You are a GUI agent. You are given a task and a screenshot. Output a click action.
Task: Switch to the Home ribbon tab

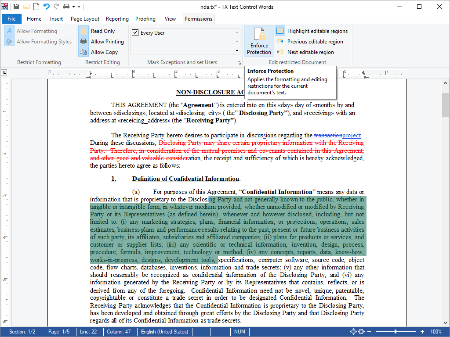(x=34, y=19)
